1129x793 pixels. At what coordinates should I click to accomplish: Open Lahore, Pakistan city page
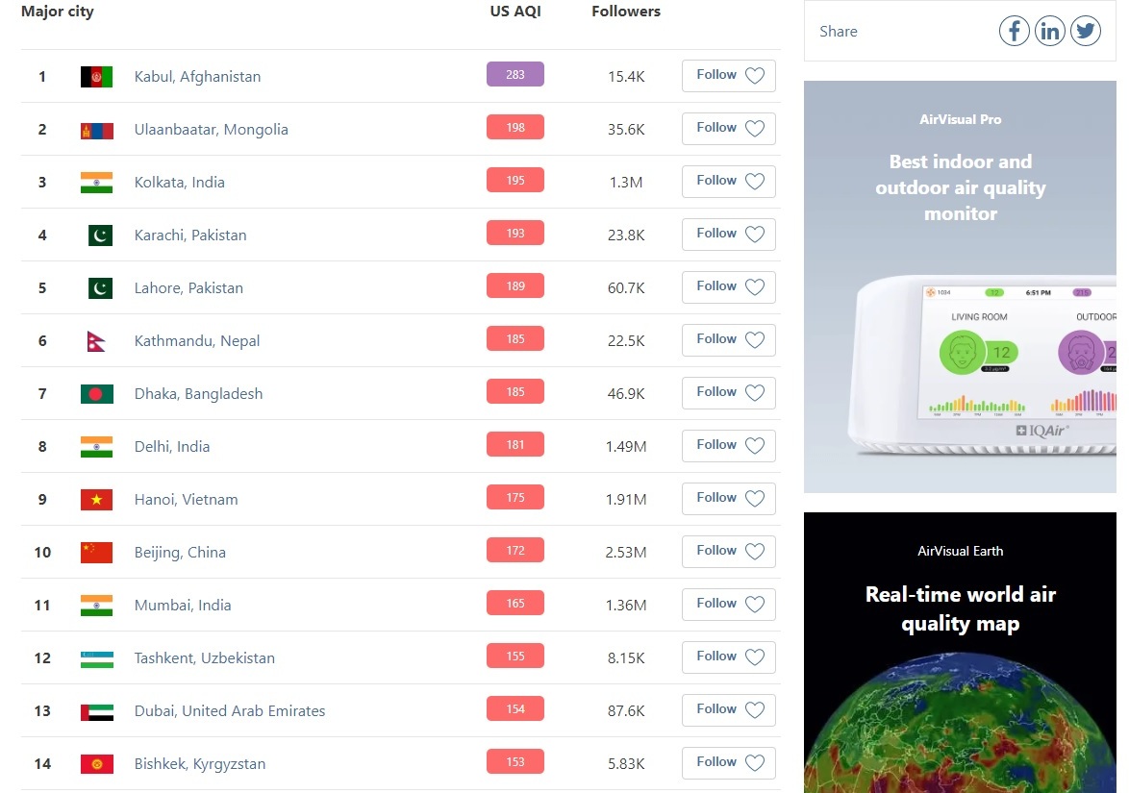[188, 288]
